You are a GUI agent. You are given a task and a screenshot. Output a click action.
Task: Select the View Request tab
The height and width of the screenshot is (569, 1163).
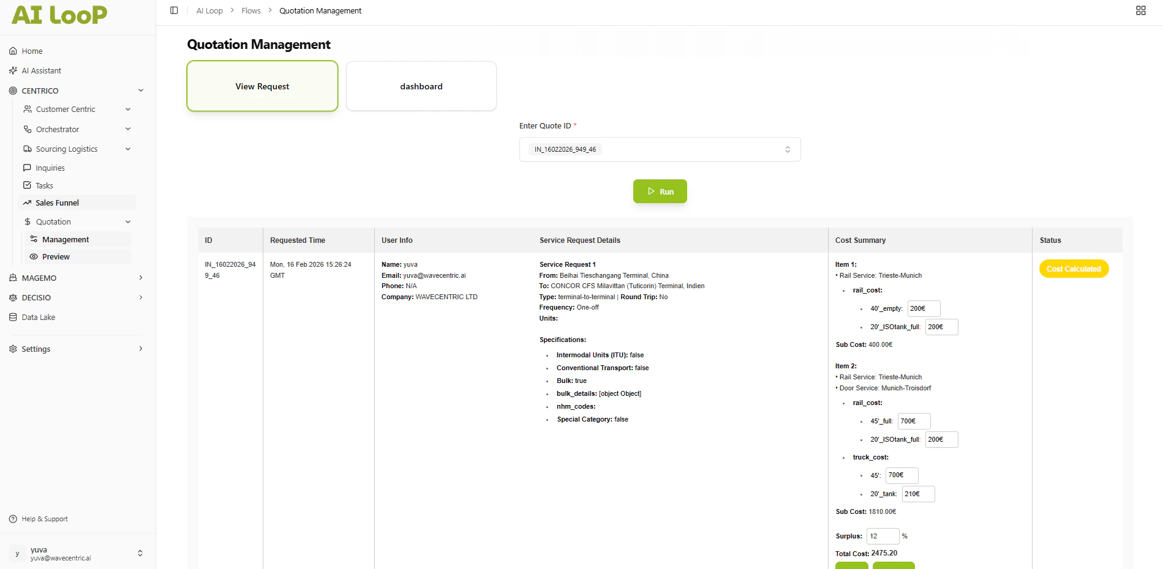[262, 86]
